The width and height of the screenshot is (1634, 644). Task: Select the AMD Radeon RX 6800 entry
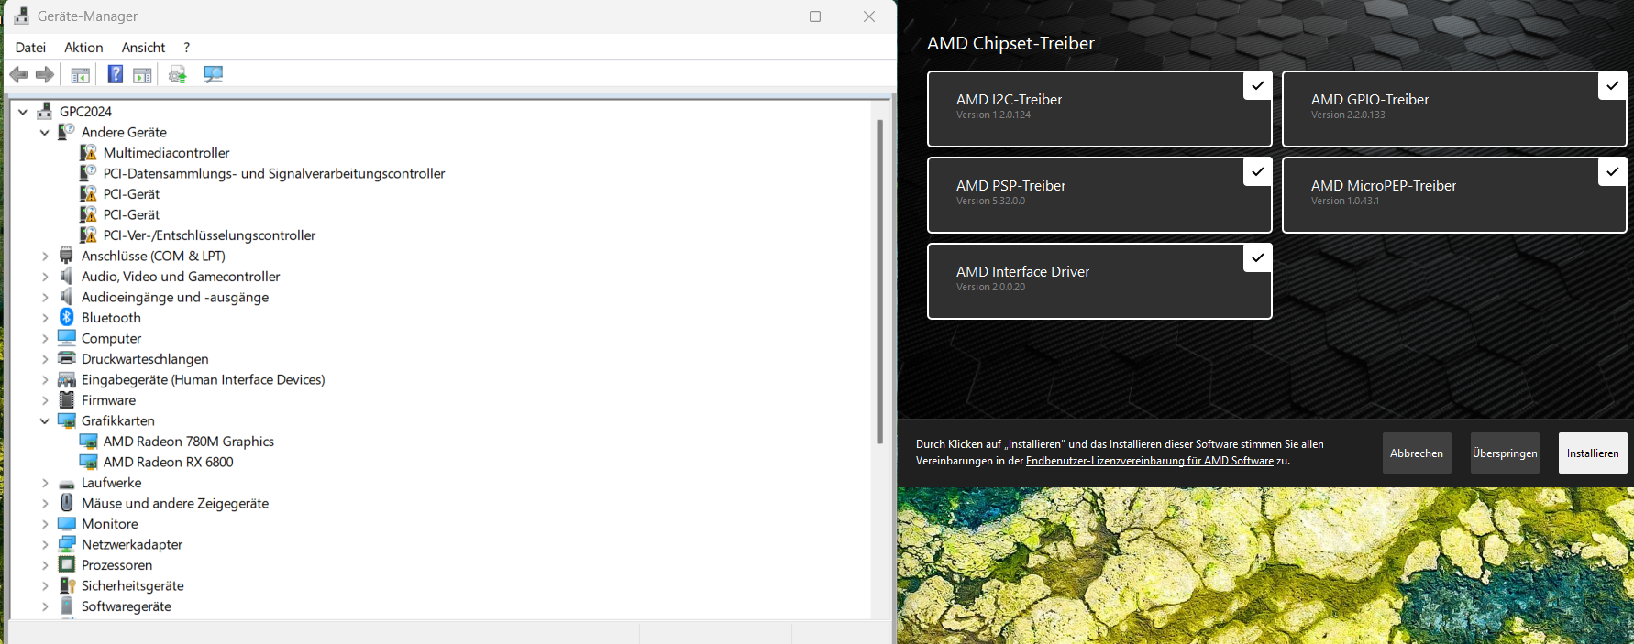pyautogui.click(x=168, y=462)
